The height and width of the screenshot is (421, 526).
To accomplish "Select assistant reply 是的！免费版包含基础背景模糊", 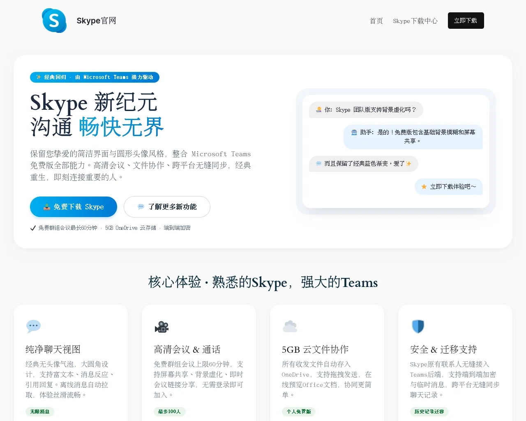I will point(413,136).
